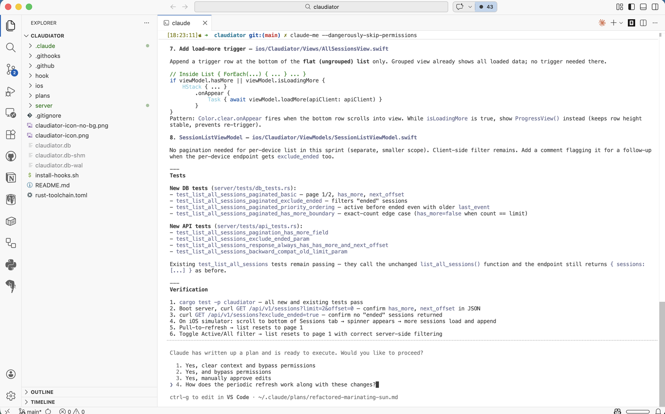Click the main branch status bar item
This screenshot has width=665, height=414.
30,411
